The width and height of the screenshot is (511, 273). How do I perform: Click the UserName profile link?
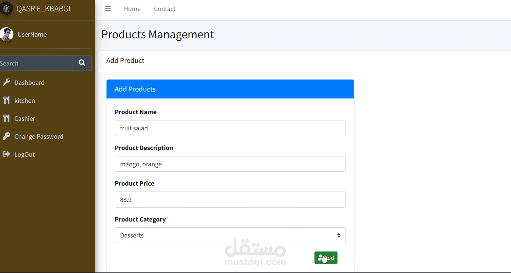click(x=32, y=35)
